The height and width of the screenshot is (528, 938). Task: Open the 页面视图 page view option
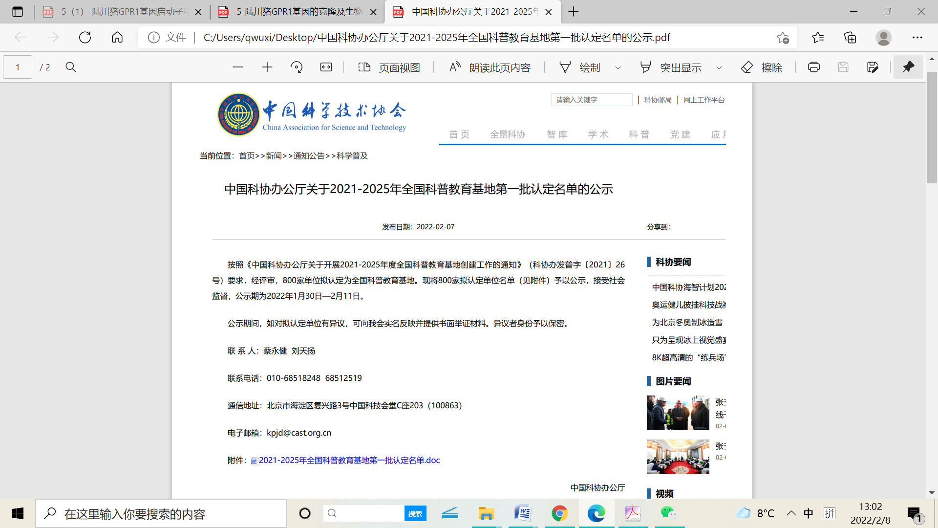tap(389, 67)
